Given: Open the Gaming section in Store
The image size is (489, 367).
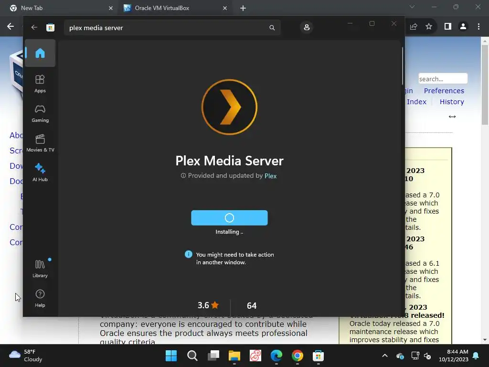Looking at the screenshot, I should [40, 114].
